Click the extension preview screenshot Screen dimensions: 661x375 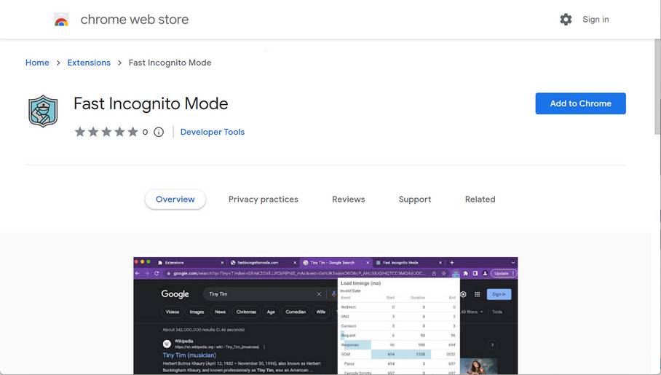coord(325,315)
